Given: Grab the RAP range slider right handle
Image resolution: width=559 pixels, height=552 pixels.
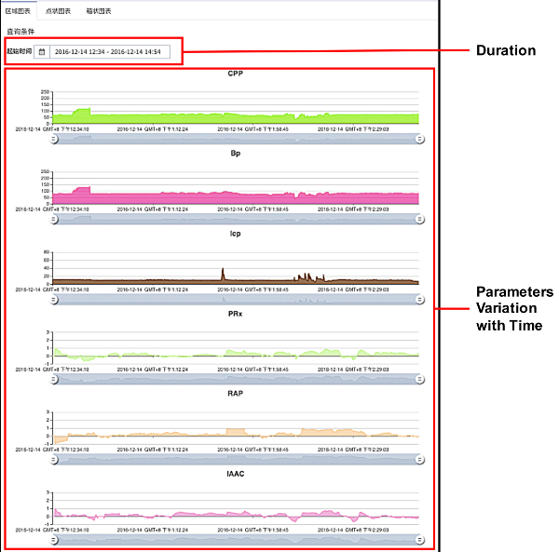Looking at the screenshot, I should 420,460.
